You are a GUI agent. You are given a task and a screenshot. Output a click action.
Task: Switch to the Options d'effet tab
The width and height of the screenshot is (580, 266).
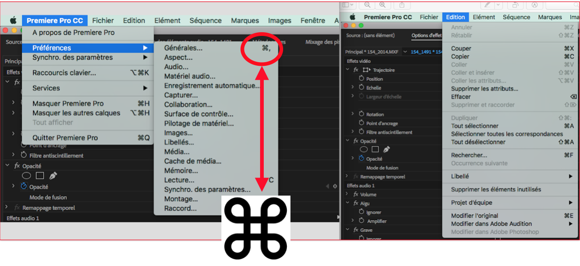(x=426, y=35)
